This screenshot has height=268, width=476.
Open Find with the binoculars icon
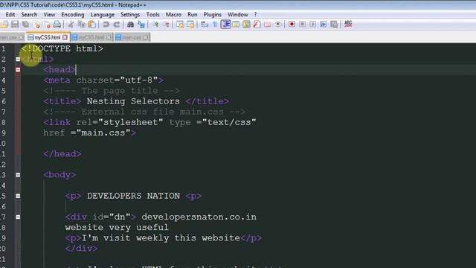(x=131, y=25)
